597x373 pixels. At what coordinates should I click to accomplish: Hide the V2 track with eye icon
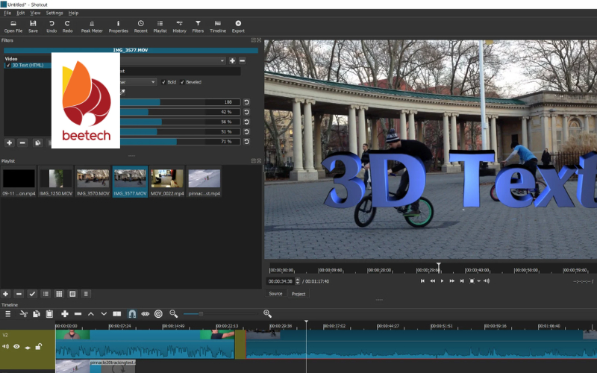tap(16, 347)
